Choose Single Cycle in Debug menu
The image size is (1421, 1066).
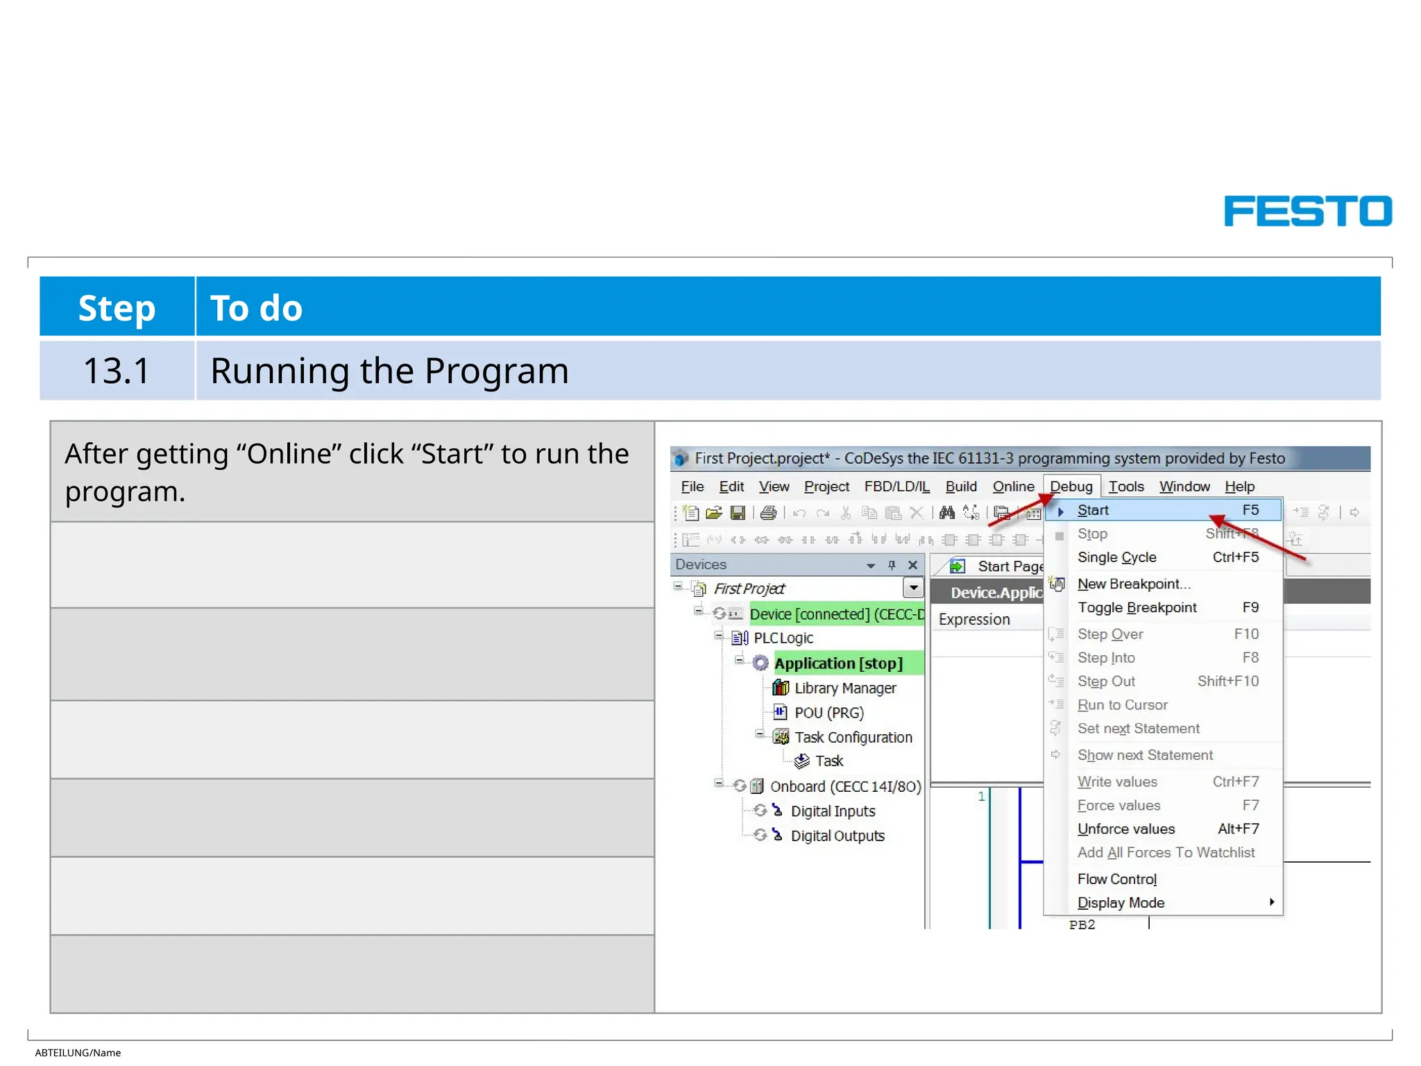(1163, 557)
